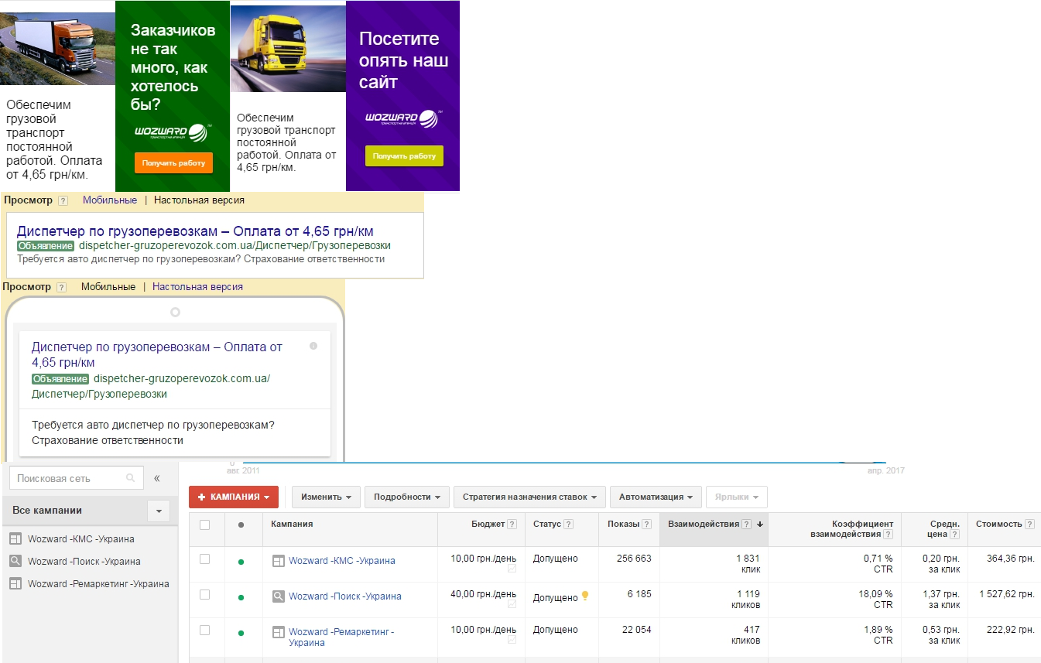
Task: Open Wozward -Поиск -Украина campaign link in table
Action: (x=344, y=596)
